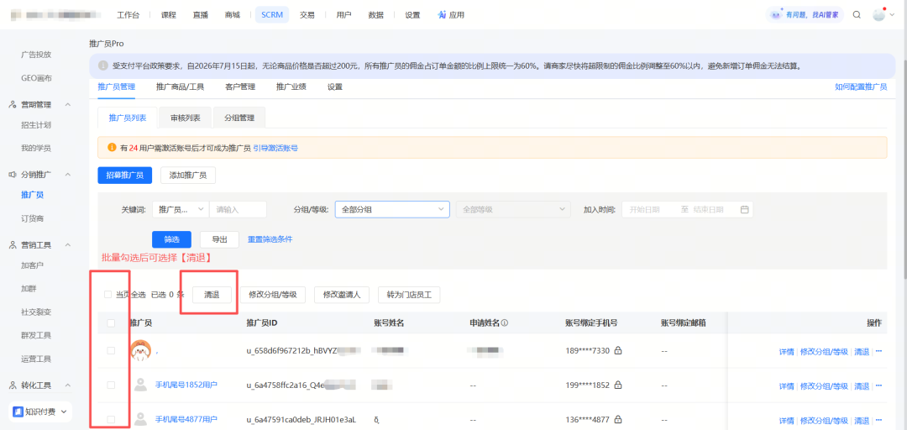Select the checkbox for the 189****7330 row
The width and height of the screenshot is (907, 430).
(x=111, y=351)
